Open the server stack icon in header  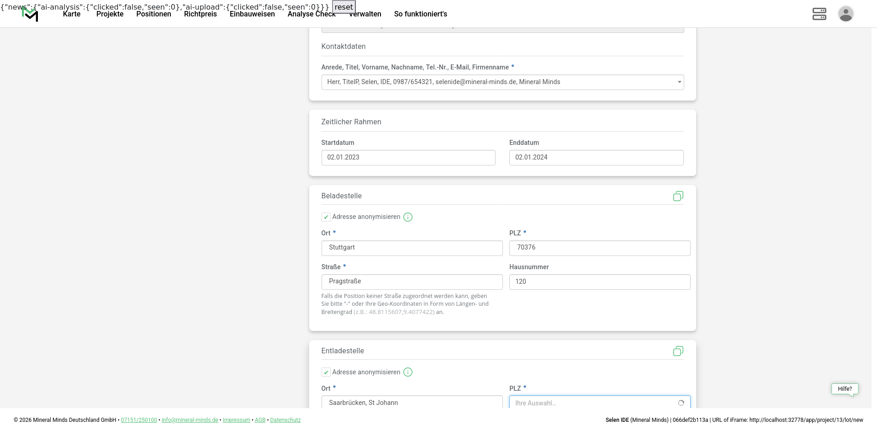point(819,14)
